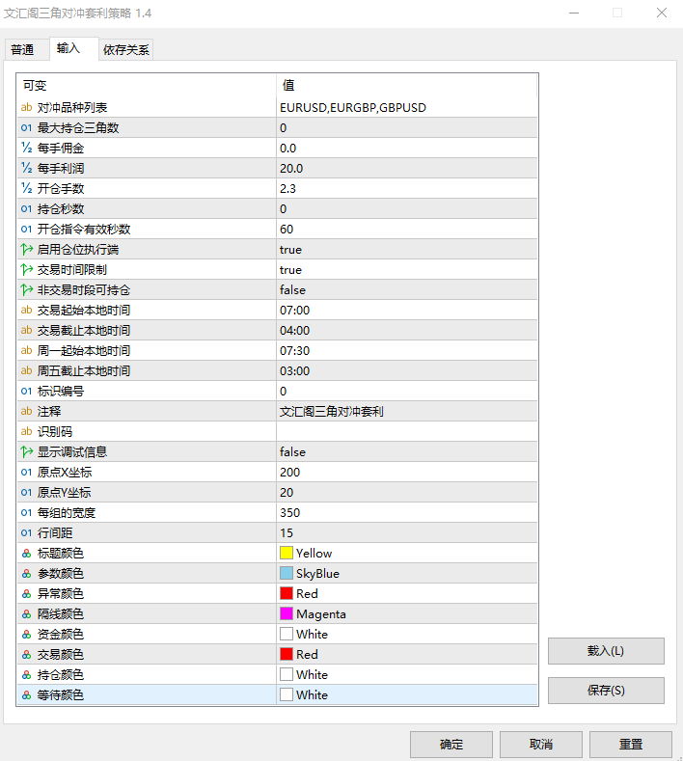Click the color-type icon beside 等待颜色

26,694
